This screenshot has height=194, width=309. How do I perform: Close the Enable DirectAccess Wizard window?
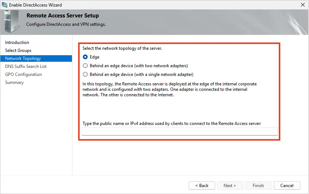[302, 5]
